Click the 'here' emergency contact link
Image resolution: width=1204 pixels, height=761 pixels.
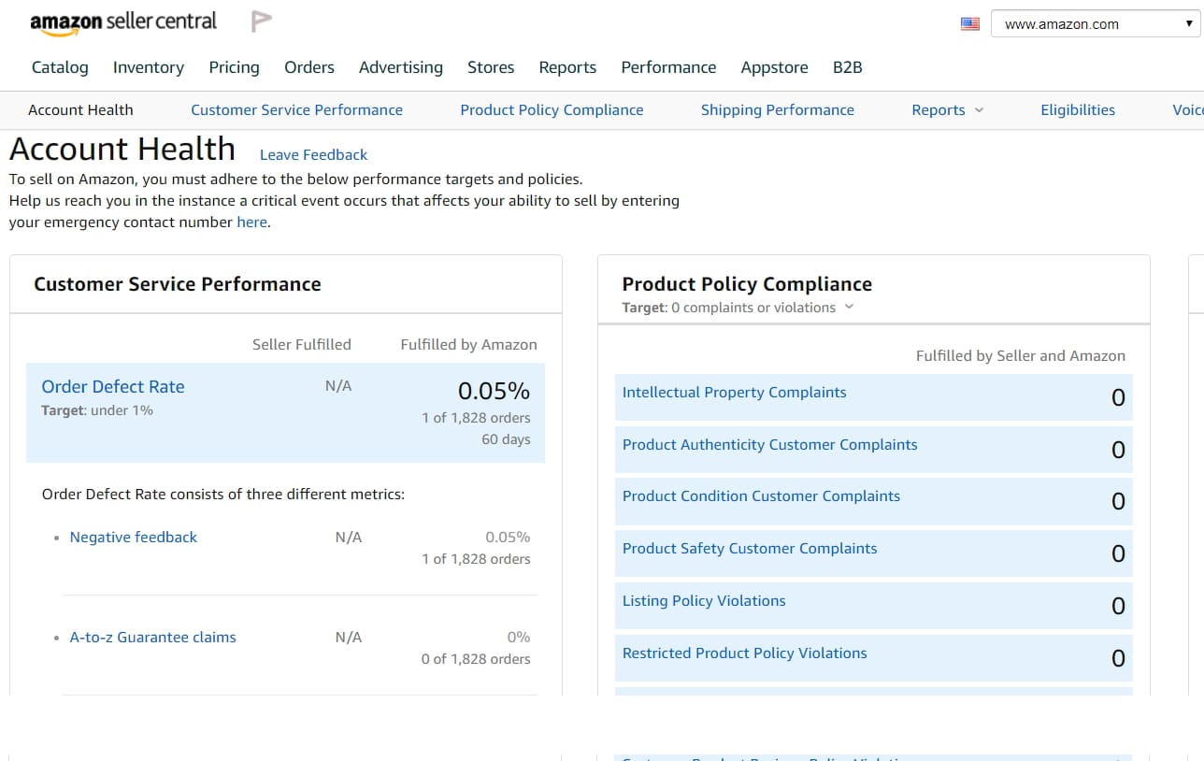tap(252, 223)
